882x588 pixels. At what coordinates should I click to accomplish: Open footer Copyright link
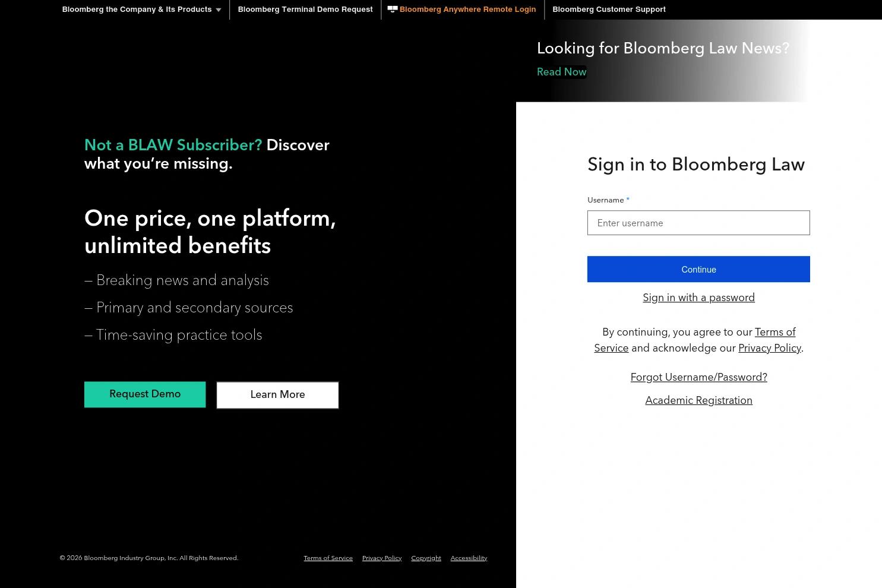pos(426,558)
